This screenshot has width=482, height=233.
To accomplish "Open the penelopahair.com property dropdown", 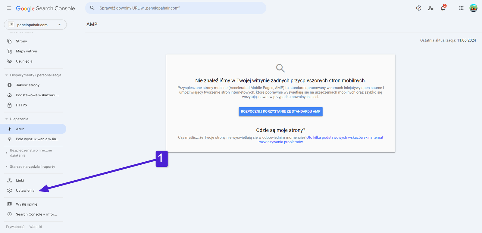I will point(35,25).
